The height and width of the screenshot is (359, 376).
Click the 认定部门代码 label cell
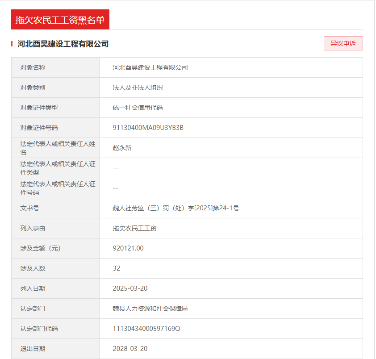pyautogui.click(x=39, y=329)
